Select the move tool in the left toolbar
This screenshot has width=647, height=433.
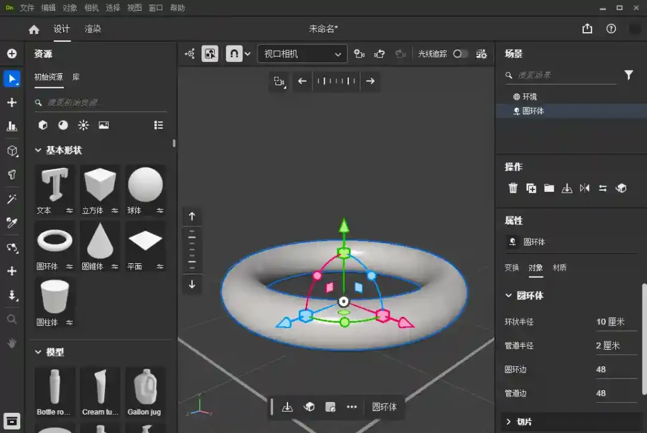(x=11, y=102)
